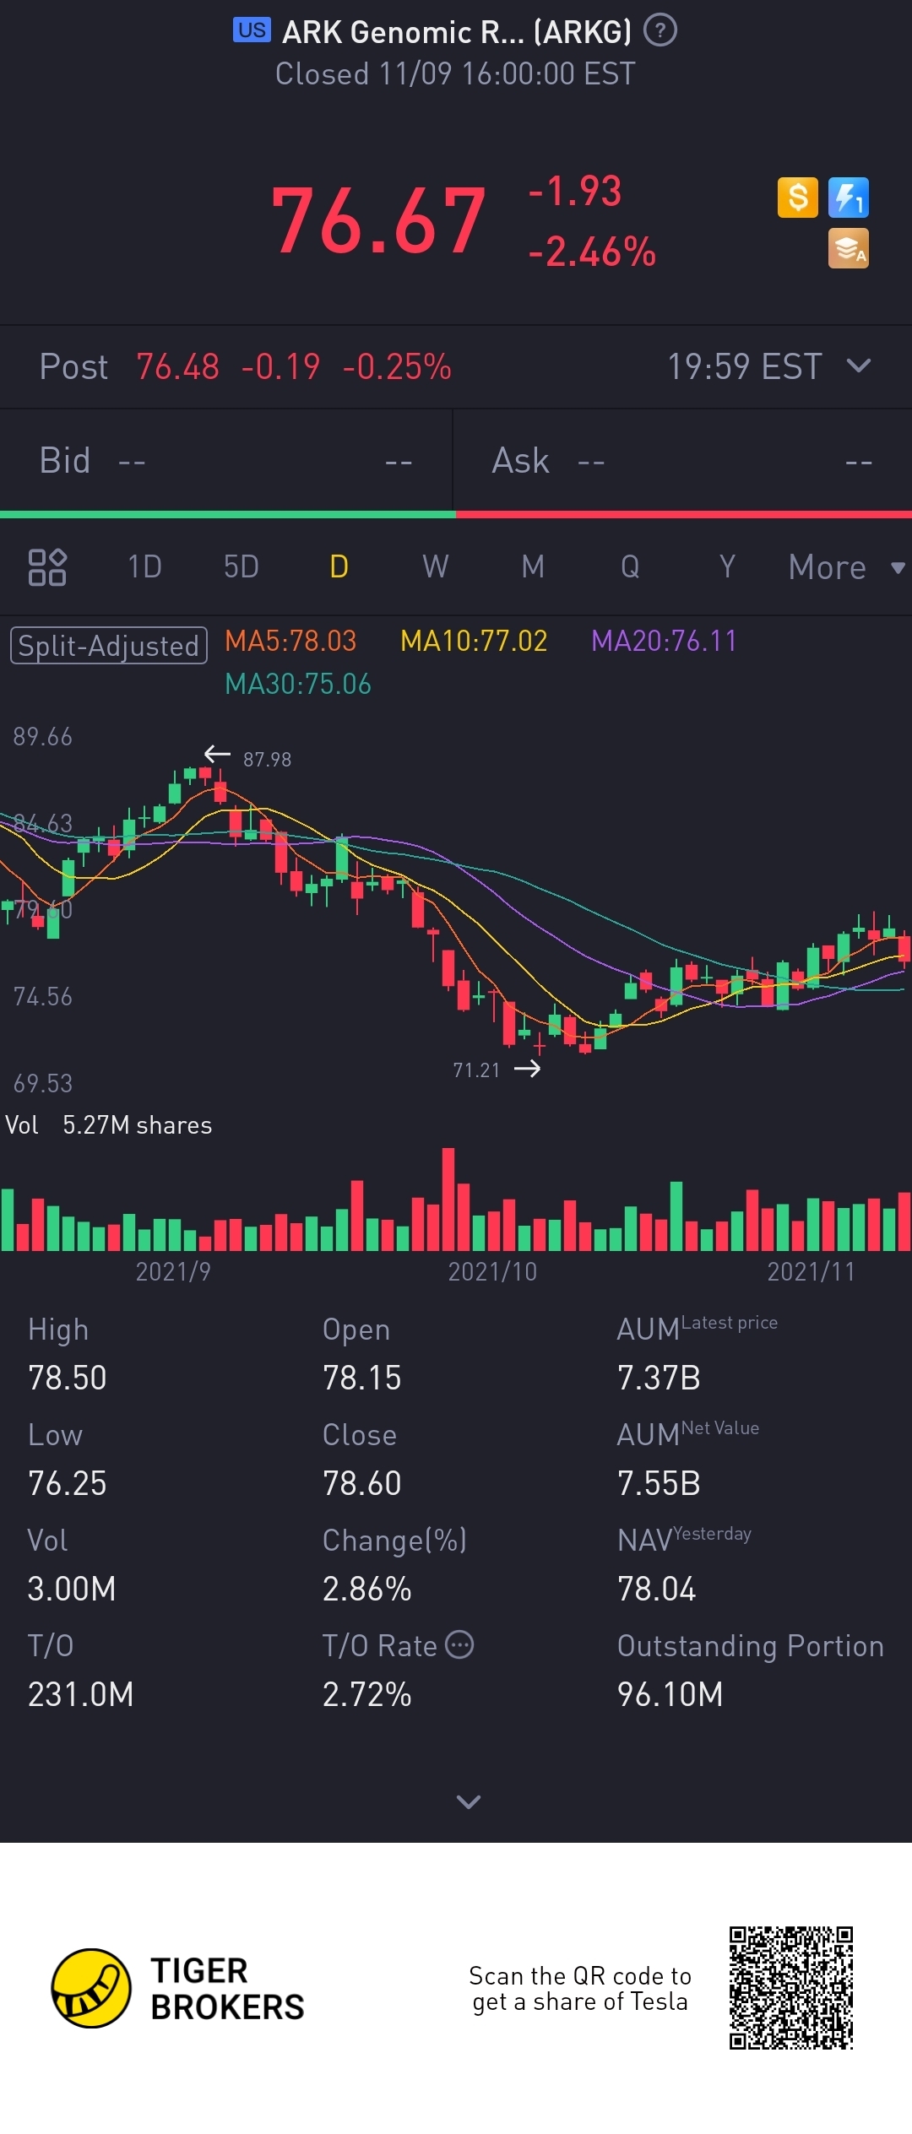Viewport: 912px width, 2134px height.
Task: Tap the tan stacked-layers badge
Action: tap(849, 248)
